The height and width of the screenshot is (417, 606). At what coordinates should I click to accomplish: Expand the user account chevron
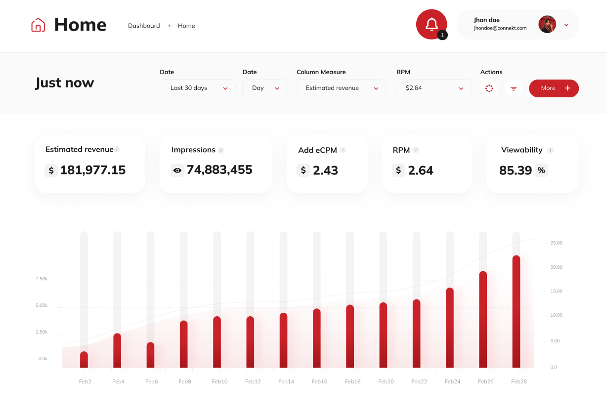[x=566, y=25]
